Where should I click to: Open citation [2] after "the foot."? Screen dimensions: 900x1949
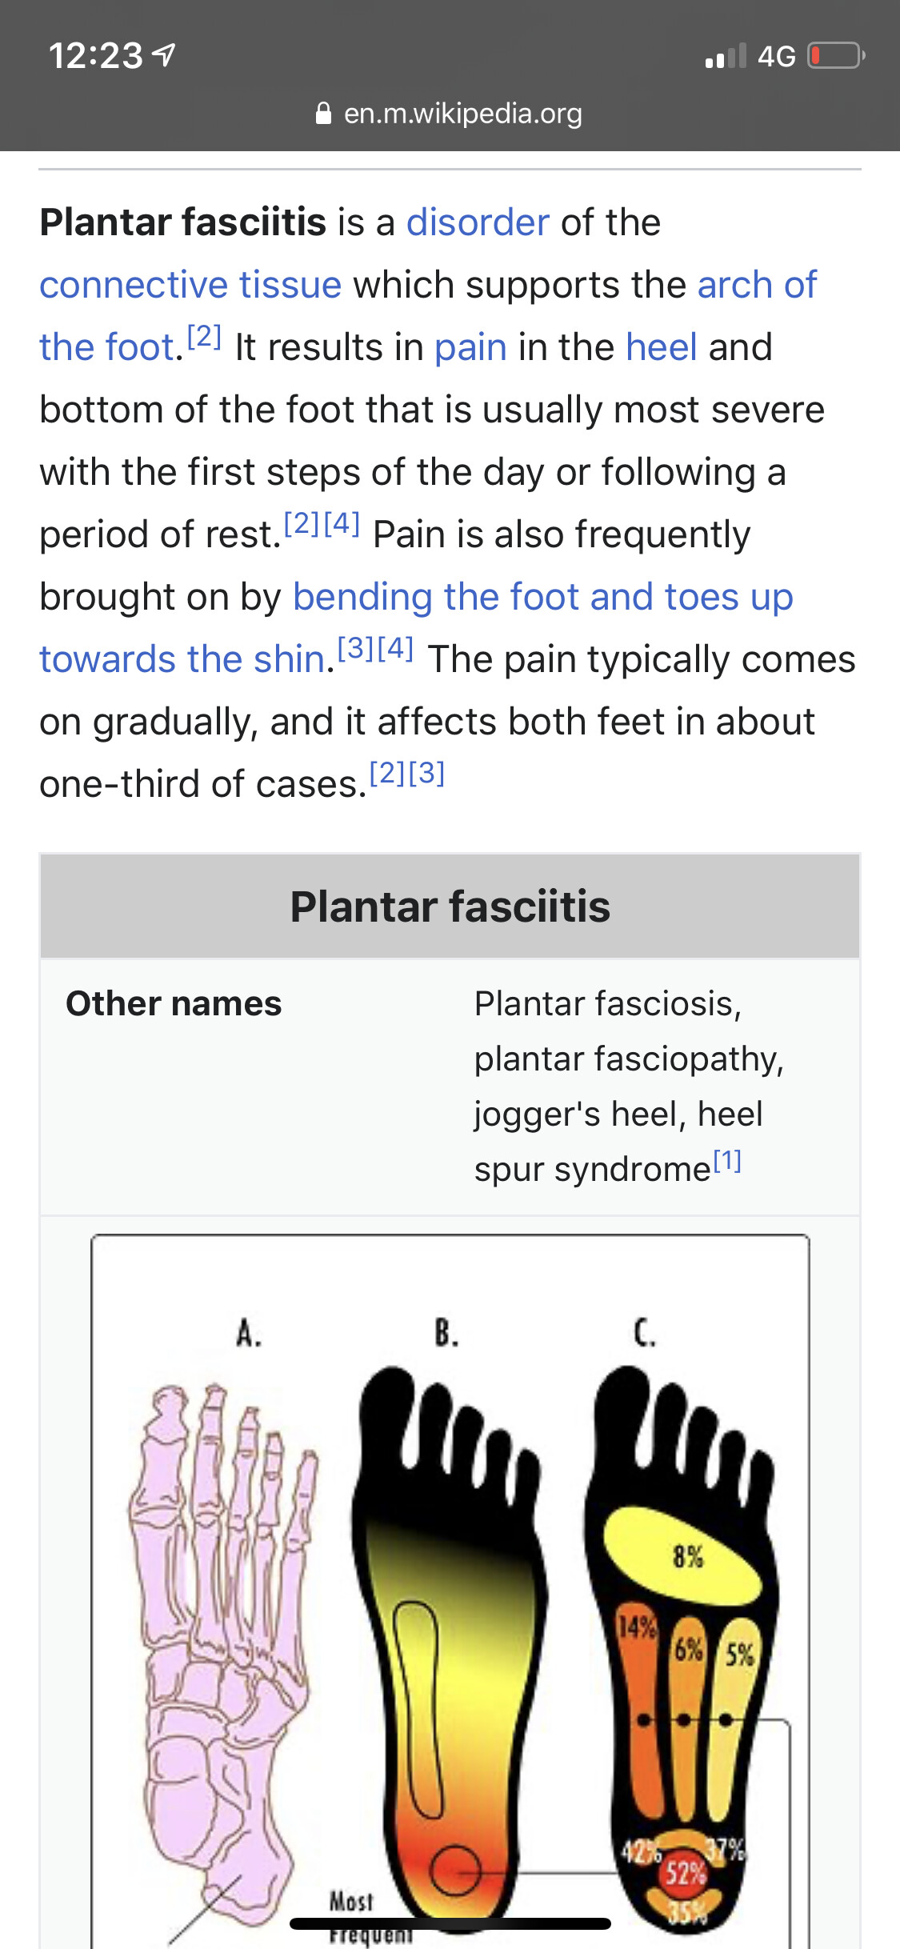coord(204,337)
